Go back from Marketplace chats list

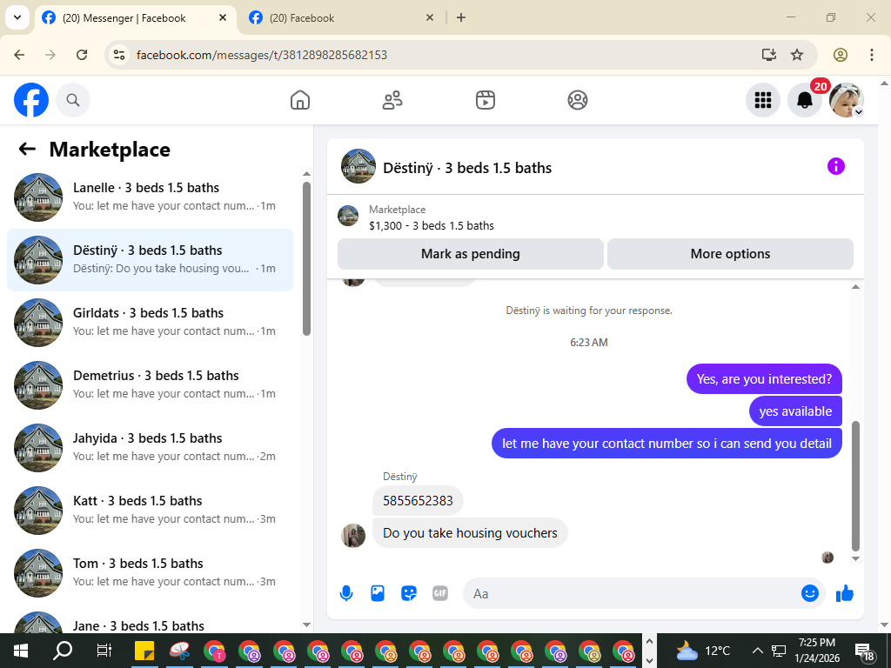27,150
